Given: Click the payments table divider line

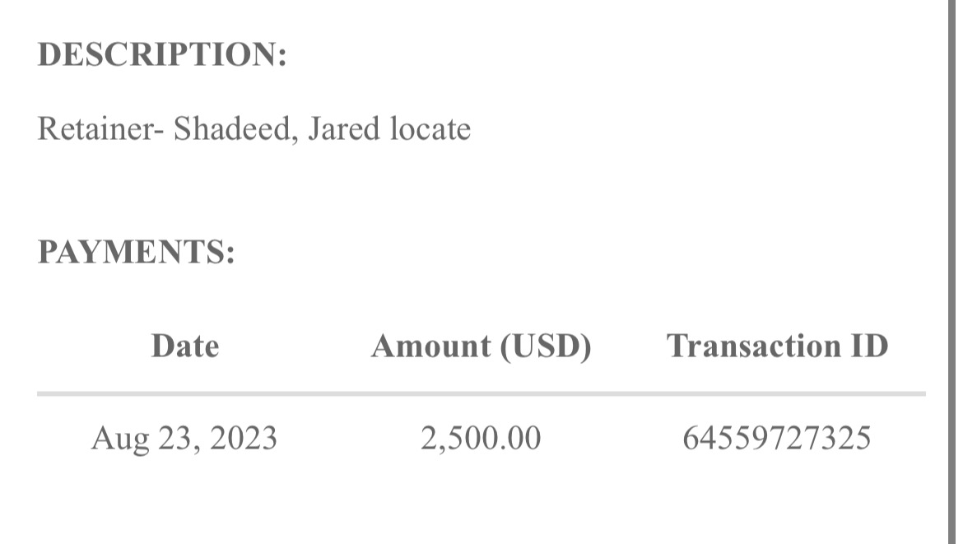Looking at the screenshot, I should [x=481, y=394].
